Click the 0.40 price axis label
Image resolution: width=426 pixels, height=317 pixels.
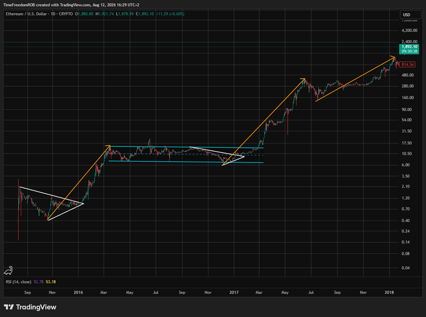[405, 221]
